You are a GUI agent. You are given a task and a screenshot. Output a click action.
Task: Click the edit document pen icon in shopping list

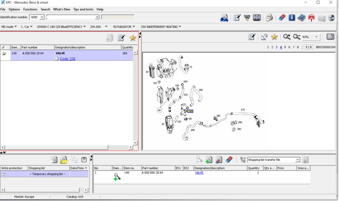coord(219,160)
